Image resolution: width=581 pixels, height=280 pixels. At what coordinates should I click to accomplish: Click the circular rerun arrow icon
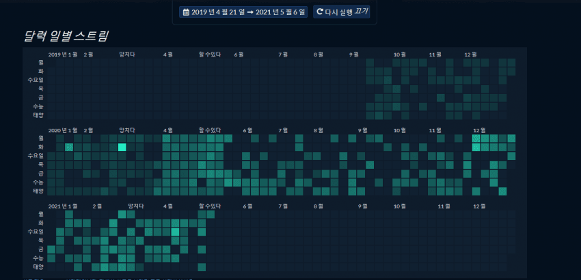[320, 12]
